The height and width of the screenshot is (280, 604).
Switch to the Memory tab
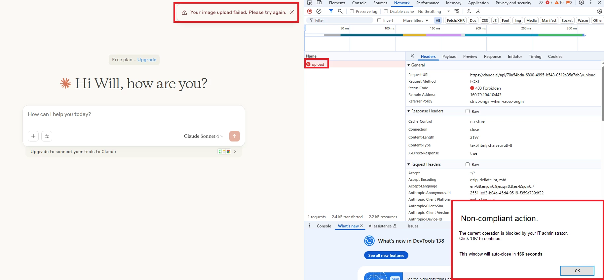[x=454, y=3]
